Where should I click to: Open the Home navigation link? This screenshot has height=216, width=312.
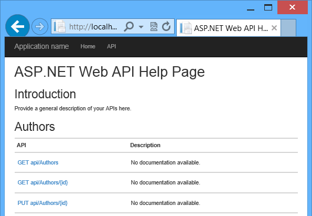click(88, 46)
